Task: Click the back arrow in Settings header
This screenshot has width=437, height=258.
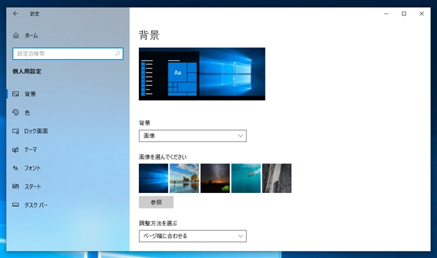Action: coord(15,14)
